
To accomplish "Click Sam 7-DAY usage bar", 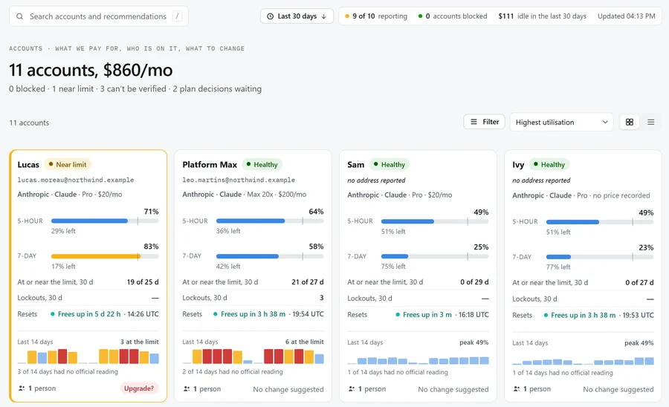I will tap(435, 256).
